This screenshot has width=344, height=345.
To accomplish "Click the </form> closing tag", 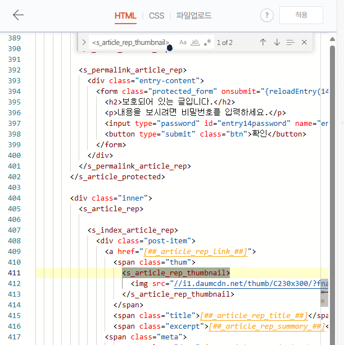I will [x=111, y=145].
